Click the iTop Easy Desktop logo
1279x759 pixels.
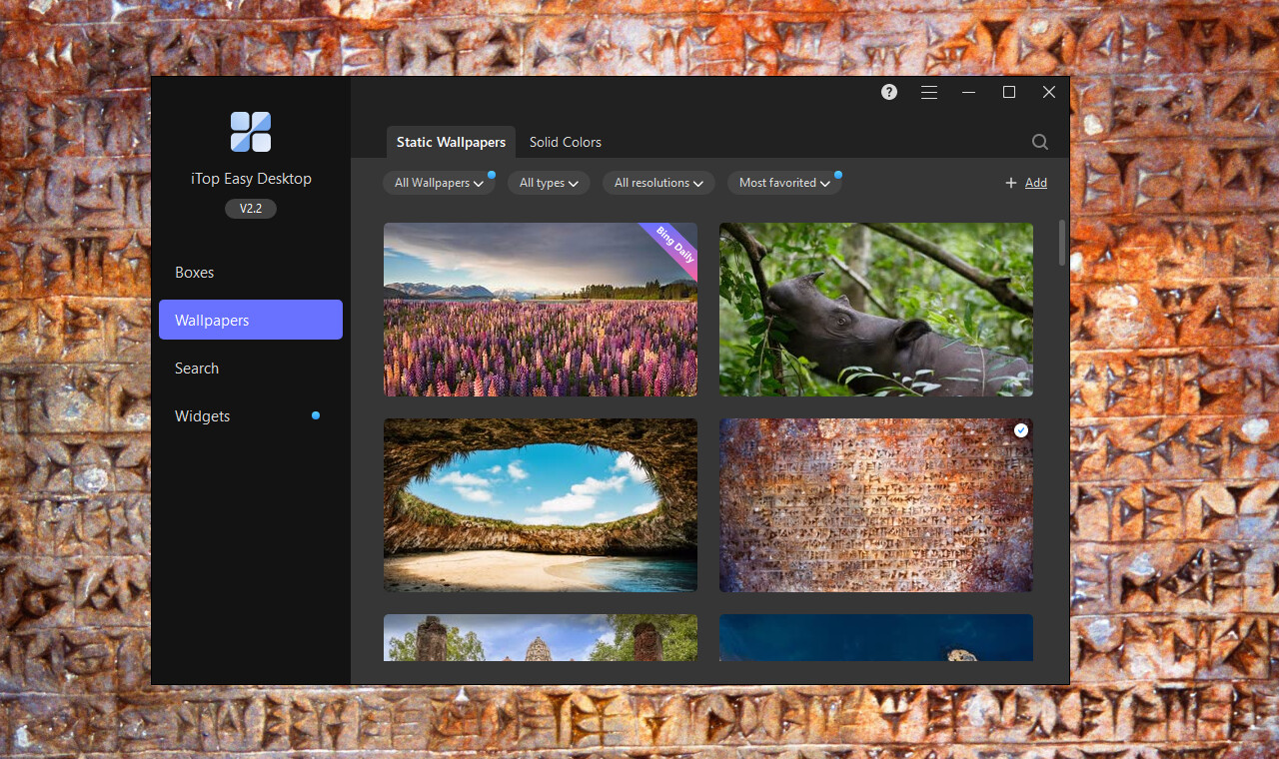pos(250,131)
